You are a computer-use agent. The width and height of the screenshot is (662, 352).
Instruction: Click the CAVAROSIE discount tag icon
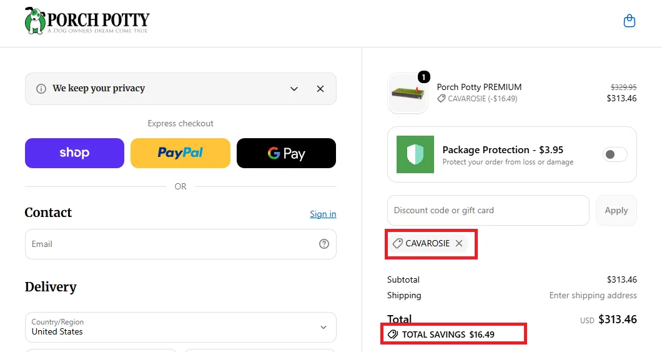tap(398, 243)
